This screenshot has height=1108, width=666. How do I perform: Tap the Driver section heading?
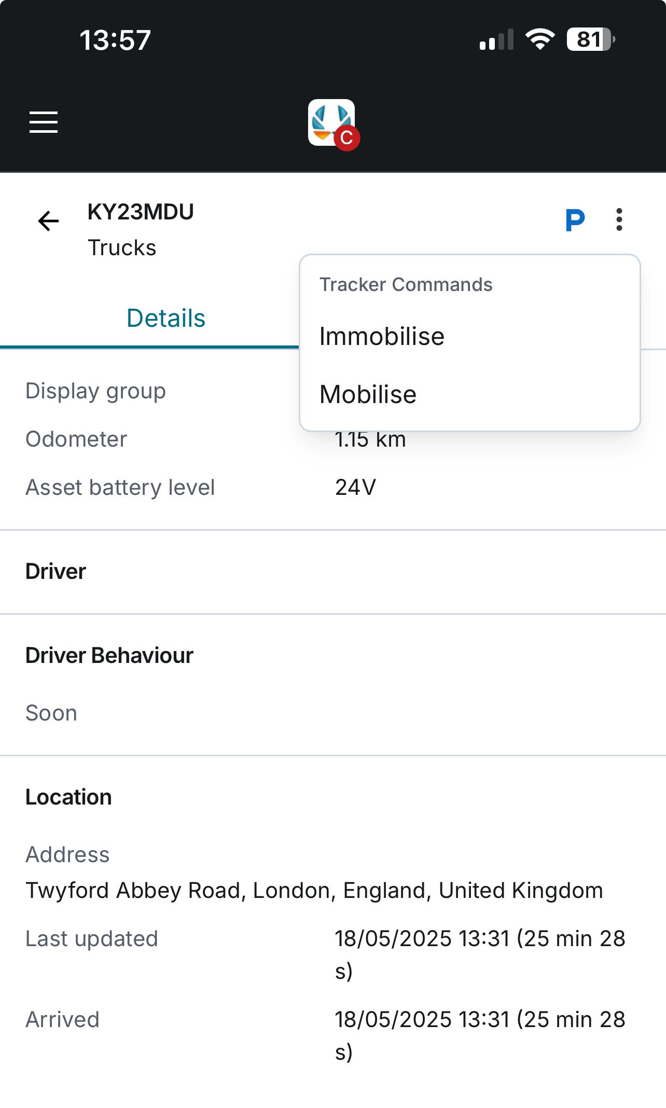click(56, 572)
